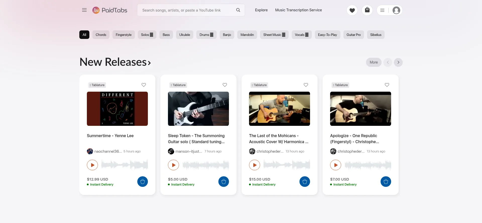Show next New Releases with right chevron

tap(398, 62)
